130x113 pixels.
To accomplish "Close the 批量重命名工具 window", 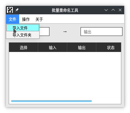I will (x=120, y=10).
